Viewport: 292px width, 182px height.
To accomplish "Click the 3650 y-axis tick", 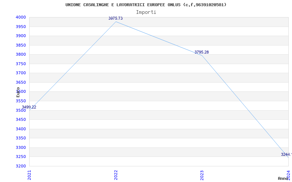I will point(21,82).
